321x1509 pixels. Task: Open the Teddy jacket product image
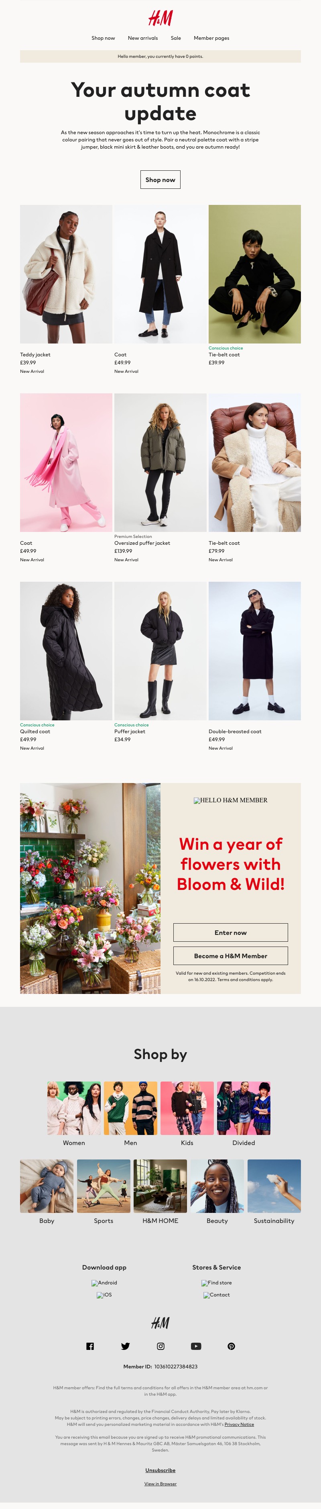coord(66,274)
